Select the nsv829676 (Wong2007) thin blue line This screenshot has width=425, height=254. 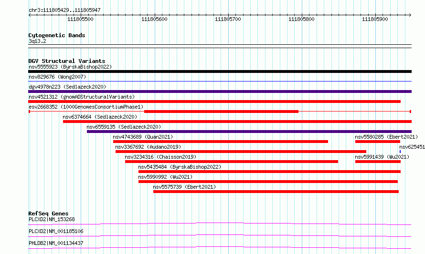click(x=220, y=81)
